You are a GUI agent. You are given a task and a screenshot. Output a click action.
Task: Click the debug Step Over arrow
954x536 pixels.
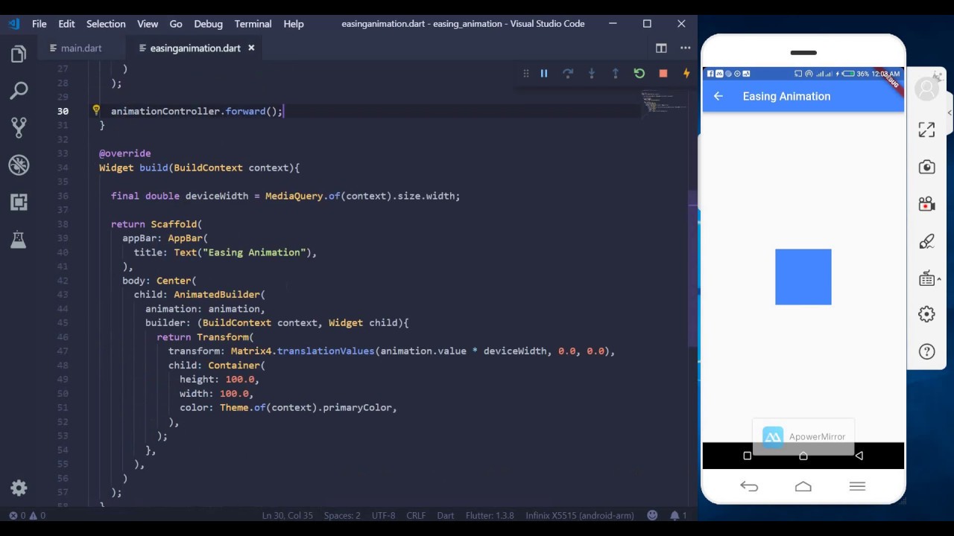[568, 73]
